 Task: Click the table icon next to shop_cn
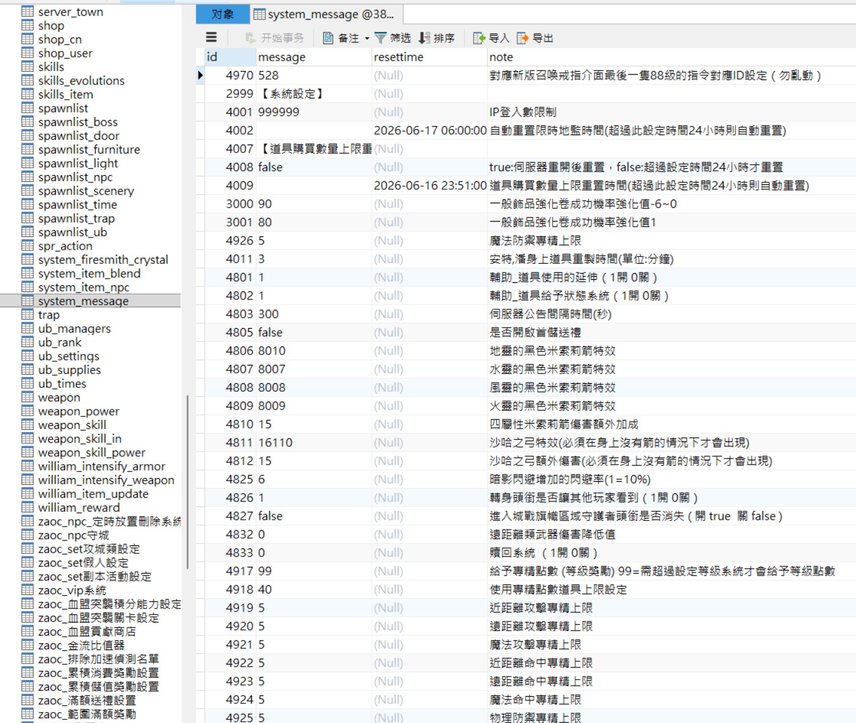click(28, 39)
